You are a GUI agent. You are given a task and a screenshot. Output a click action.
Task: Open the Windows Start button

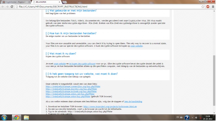click(4, 118)
